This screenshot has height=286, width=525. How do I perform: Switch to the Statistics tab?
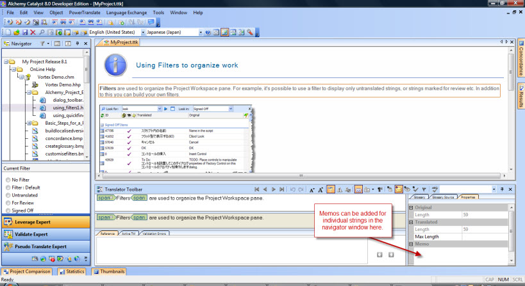pyautogui.click(x=72, y=271)
